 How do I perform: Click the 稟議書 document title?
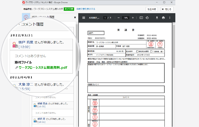coord(126,30)
